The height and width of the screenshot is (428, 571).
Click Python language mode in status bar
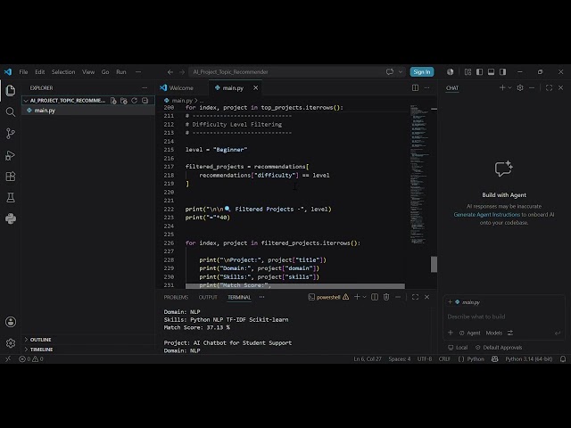476,358
